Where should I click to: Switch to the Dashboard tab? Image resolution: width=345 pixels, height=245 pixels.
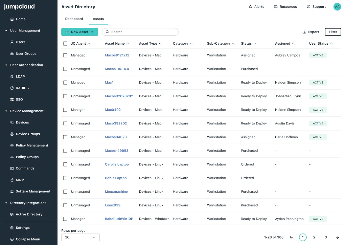[x=74, y=19]
